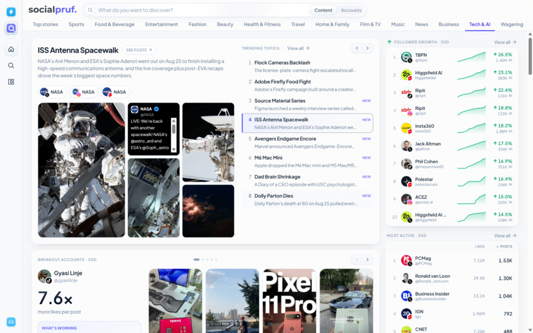The height and width of the screenshot is (333, 533).
Task: Select Avengers Endgame Encore topic
Action: point(307,143)
